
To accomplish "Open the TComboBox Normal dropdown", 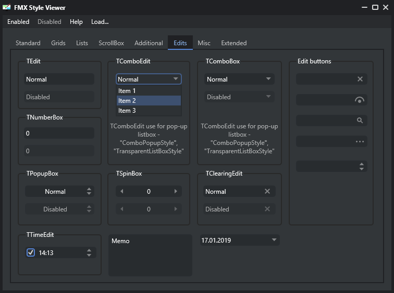I will [239, 79].
